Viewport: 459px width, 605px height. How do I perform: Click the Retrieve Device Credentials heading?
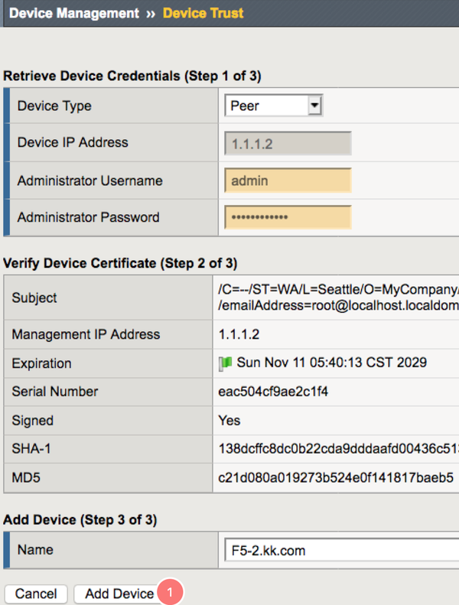(132, 76)
